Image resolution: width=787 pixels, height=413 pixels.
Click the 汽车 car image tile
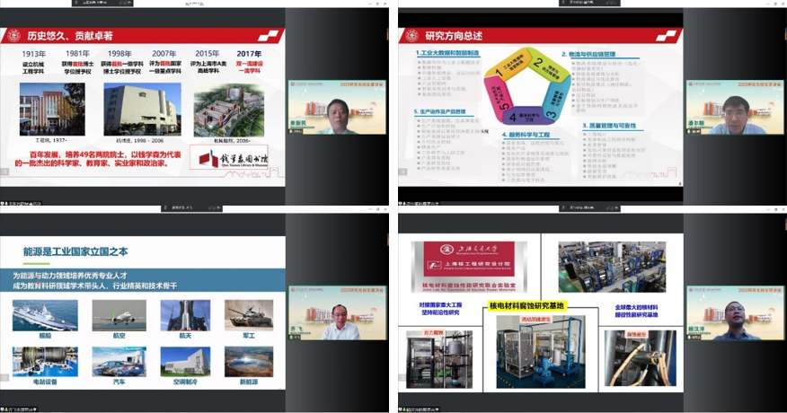pos(112,362)
